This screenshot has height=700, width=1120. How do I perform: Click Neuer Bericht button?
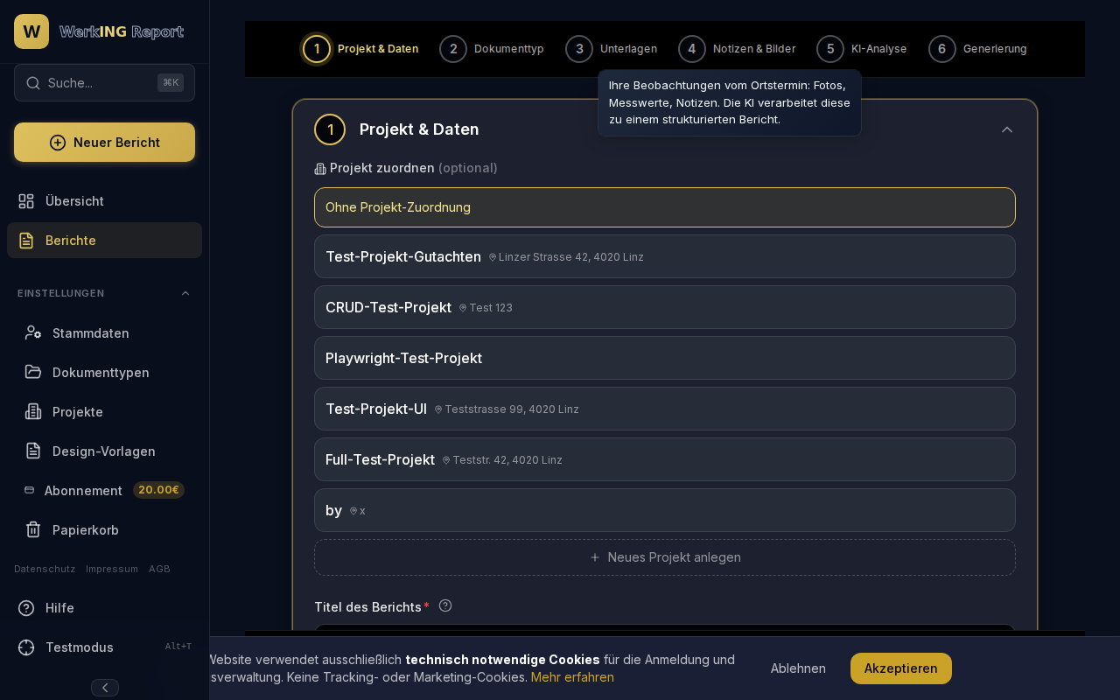[104, 142]
